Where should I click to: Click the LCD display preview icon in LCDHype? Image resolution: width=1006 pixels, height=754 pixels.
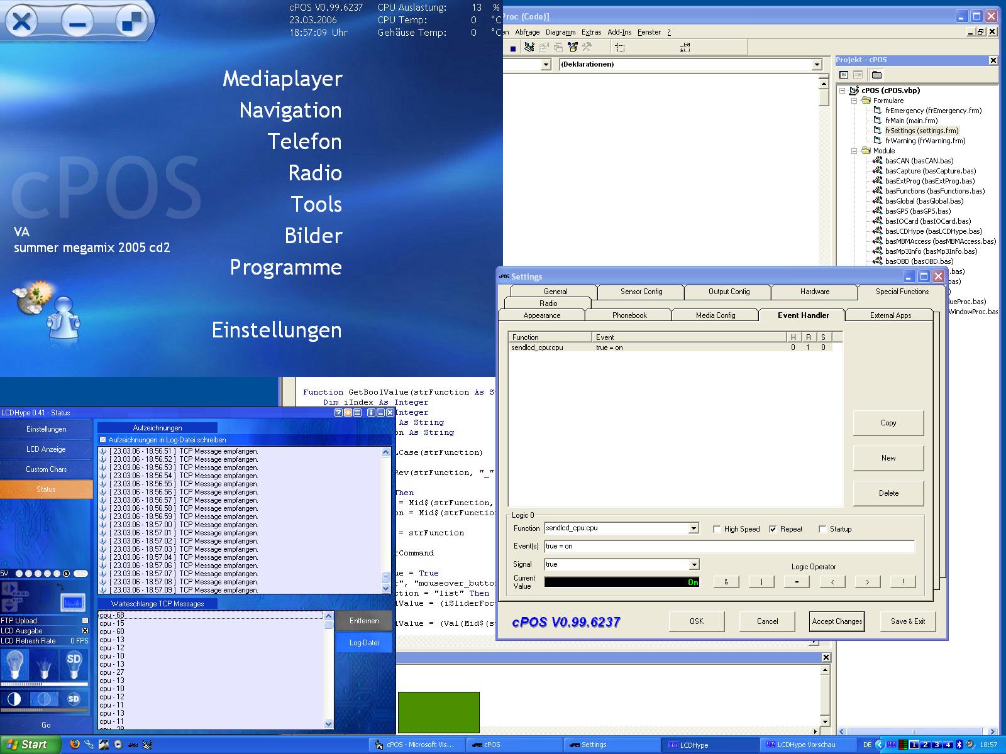(x=73, y=603)
